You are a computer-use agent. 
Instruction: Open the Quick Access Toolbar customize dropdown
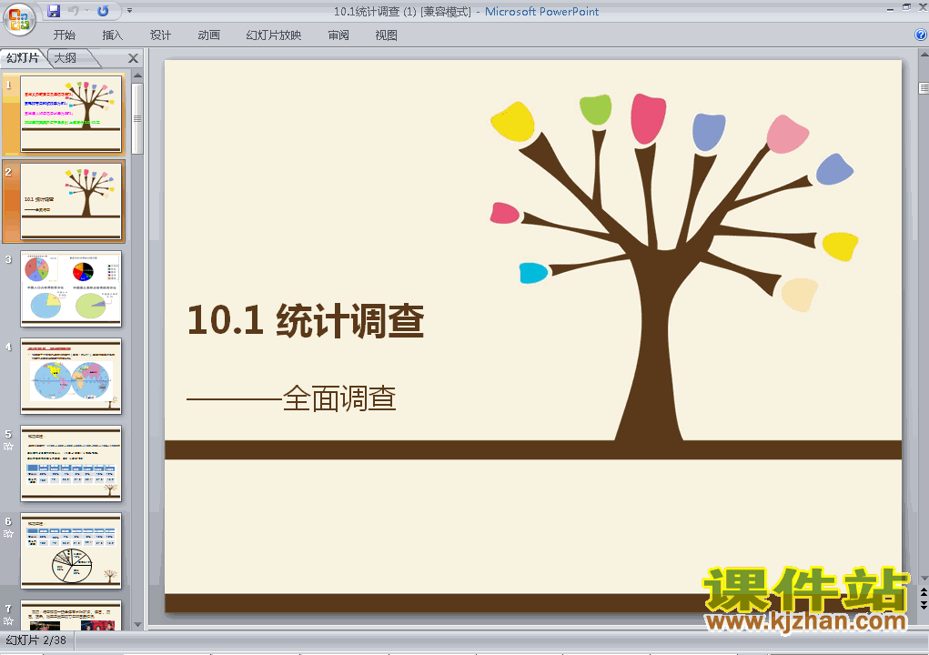click(x=130, y=11)
